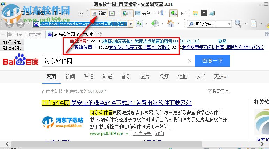Click the blue book icon in toolbar
Screen dimensions: 269x149
click(212, 13)
